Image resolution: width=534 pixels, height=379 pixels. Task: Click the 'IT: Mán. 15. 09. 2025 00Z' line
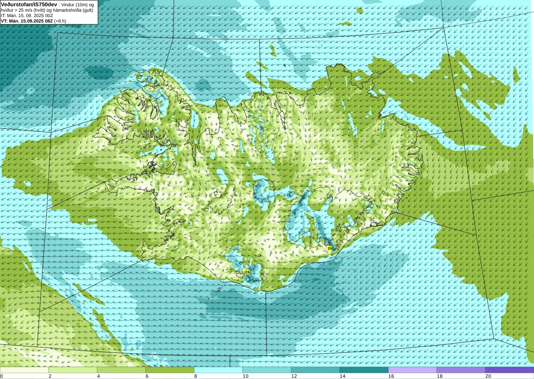pos(27,15)
